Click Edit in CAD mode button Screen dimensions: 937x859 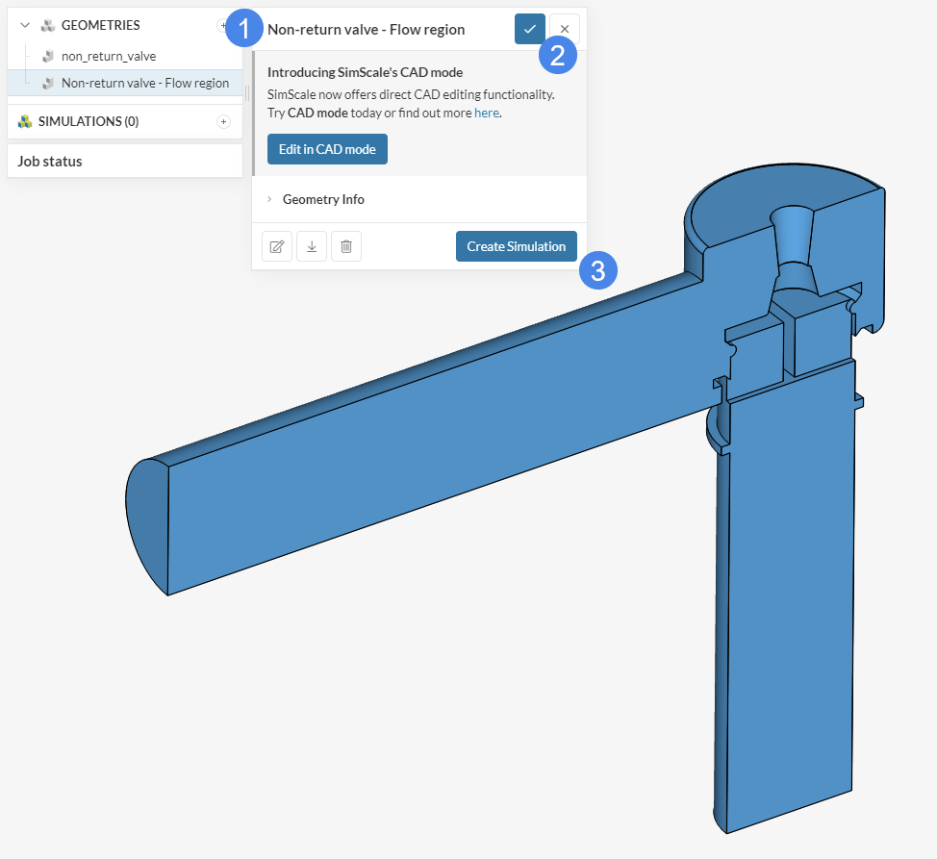327,149
